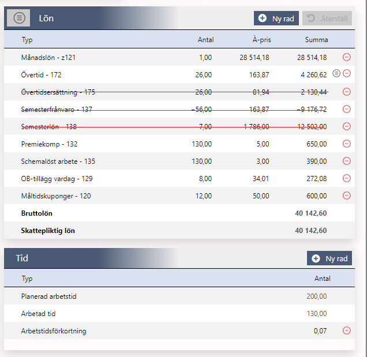The height and width of the screenshot is (357, 367).
Task: Click the Lön section title
Action: (46, 18)
